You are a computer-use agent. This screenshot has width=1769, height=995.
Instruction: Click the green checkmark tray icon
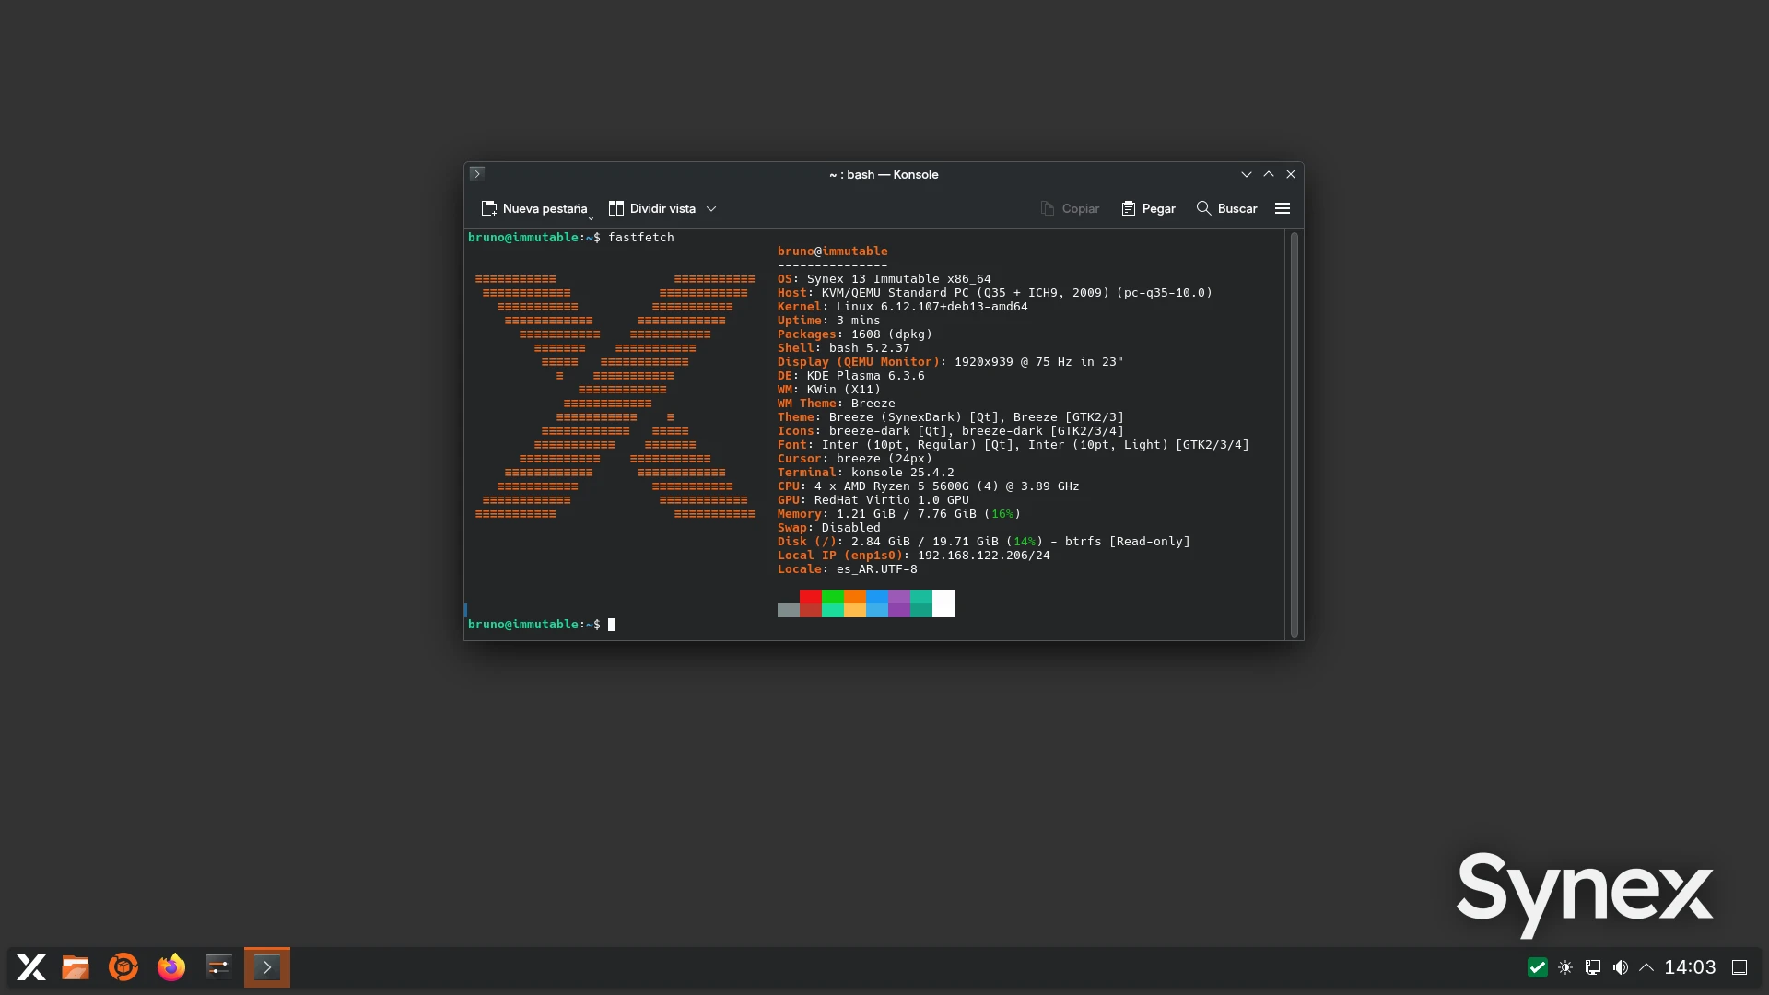click(x=1537, y=967)
